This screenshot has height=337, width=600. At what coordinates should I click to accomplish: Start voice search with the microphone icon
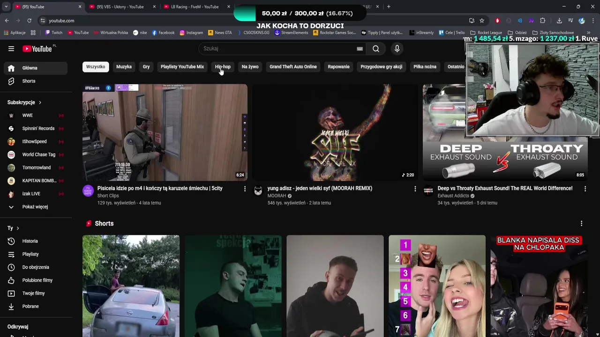397,49
